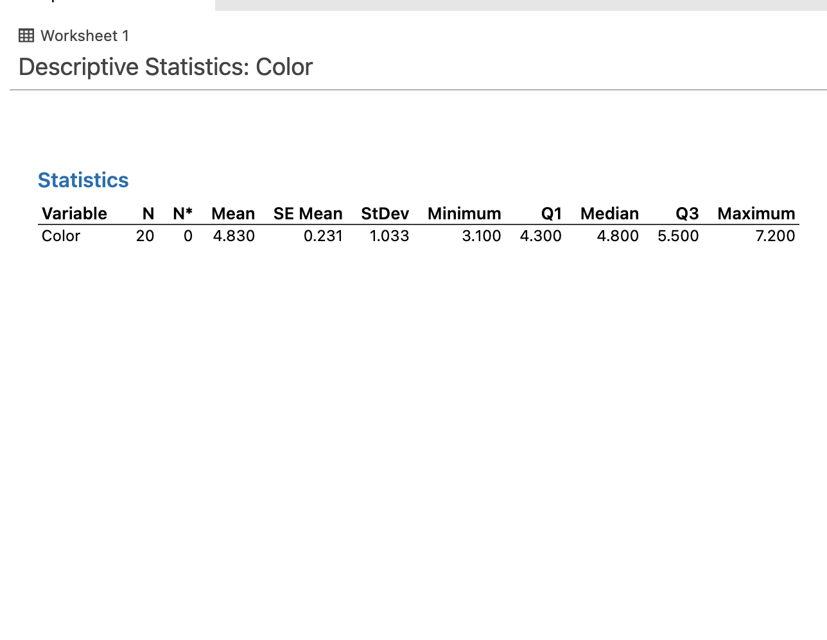Select the maximum value 7.200
827x640 pixels.
776,236
